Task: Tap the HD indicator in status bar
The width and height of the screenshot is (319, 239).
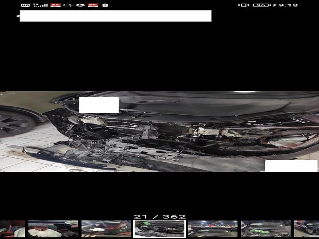Action: [25, 5]
